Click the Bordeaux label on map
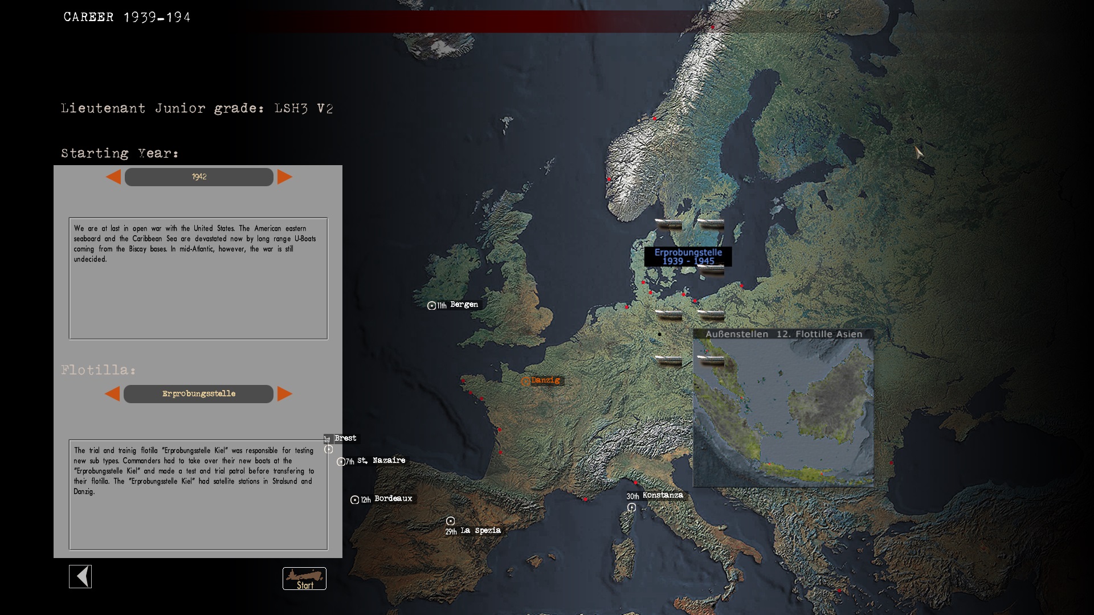Image resolution: width=1094 pixels, height=615 pixels. coord(393,499)
